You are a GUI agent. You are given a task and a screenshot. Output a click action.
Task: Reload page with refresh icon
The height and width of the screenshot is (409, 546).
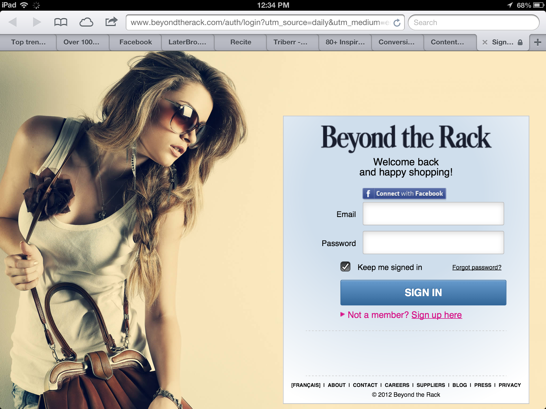(x=397, y=23)
